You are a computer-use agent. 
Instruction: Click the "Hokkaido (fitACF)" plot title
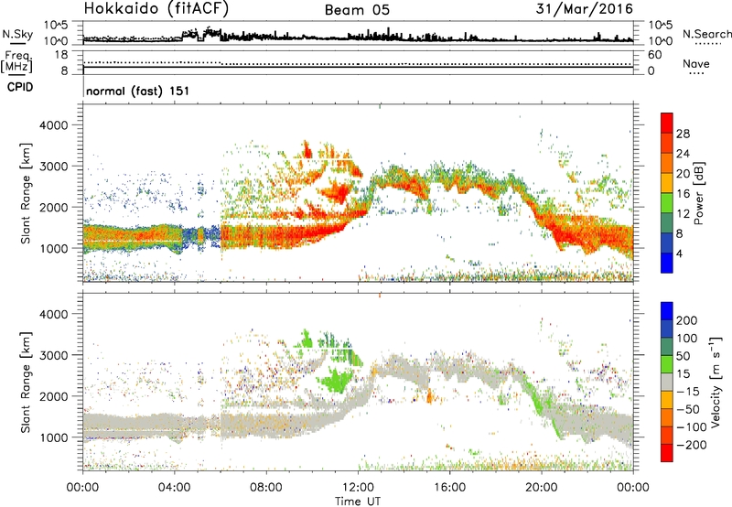tap(156, 8)
